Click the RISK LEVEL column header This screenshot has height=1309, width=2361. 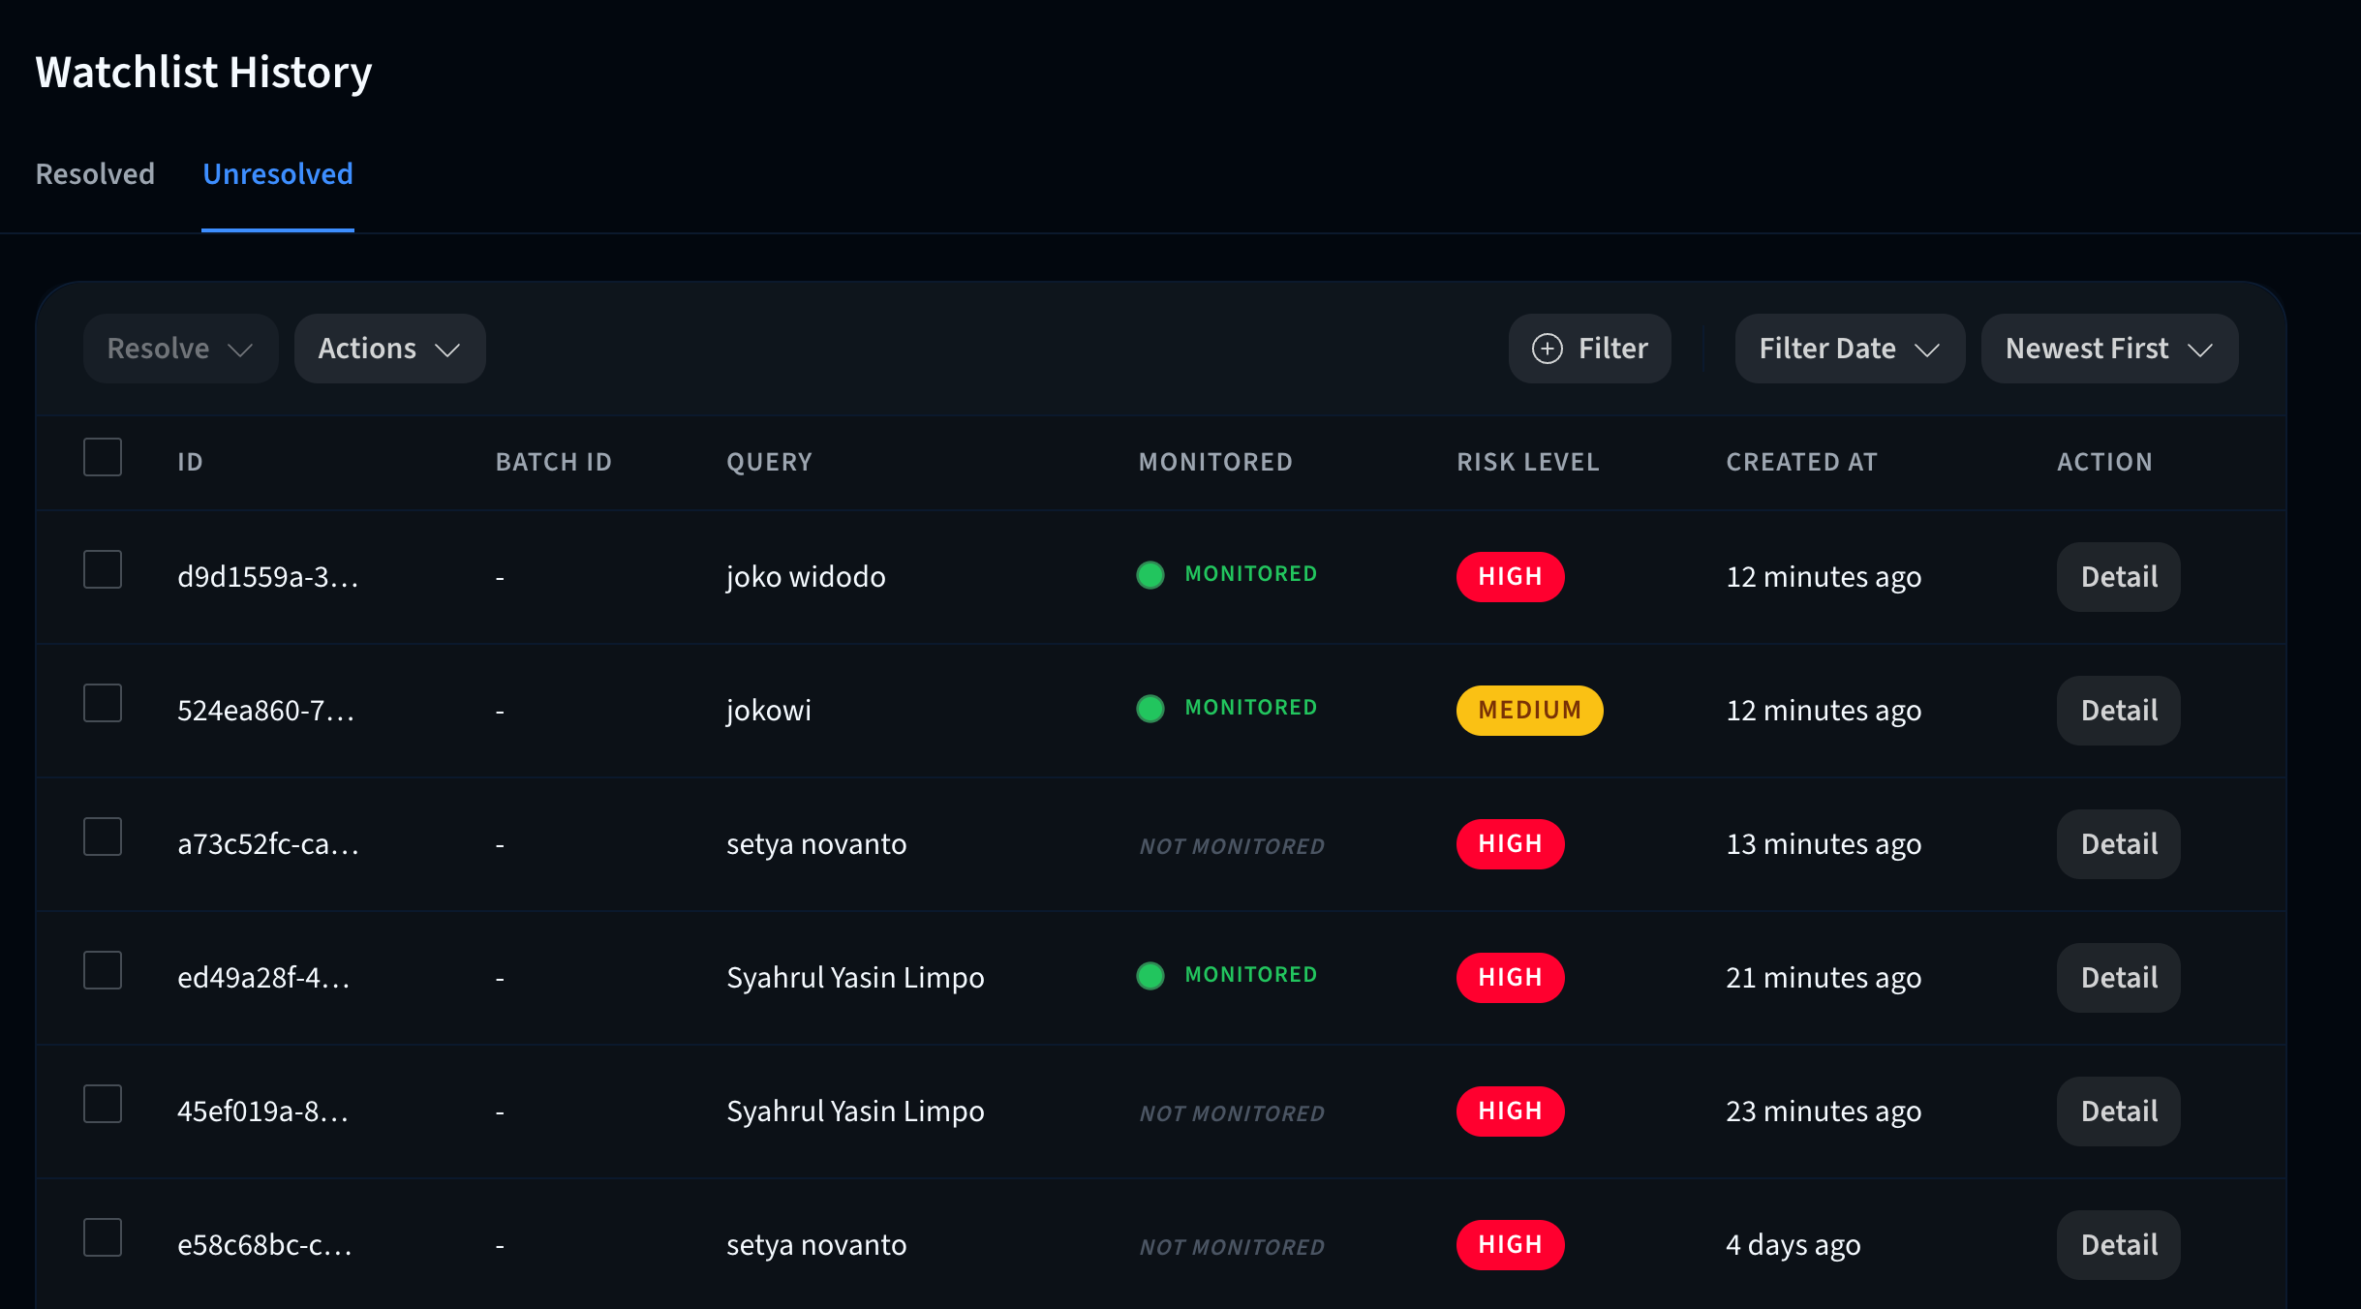(1528, 463)
